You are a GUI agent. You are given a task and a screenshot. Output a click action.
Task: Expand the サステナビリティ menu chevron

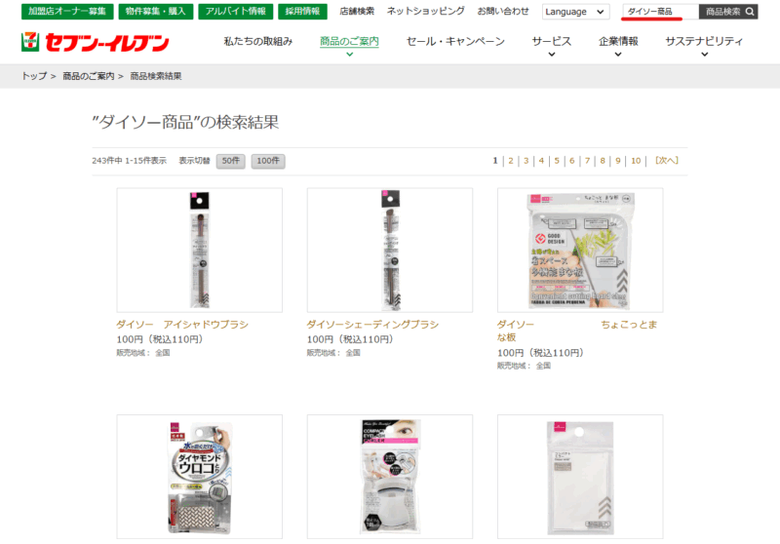704,55
